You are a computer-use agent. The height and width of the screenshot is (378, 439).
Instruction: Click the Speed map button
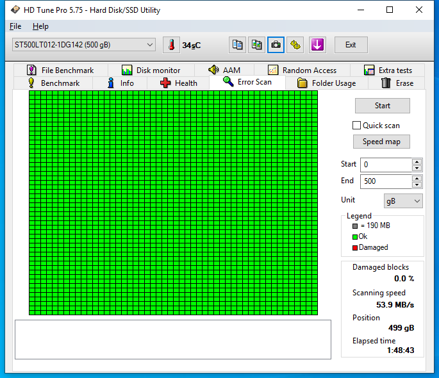click(x=381, y=142)
